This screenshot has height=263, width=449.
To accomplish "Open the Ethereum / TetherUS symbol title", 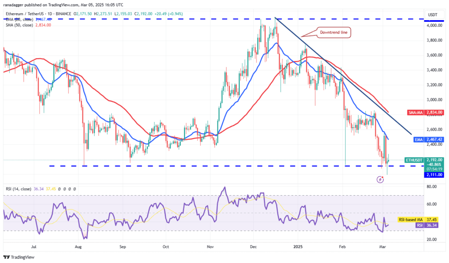I will pos(24,14).
